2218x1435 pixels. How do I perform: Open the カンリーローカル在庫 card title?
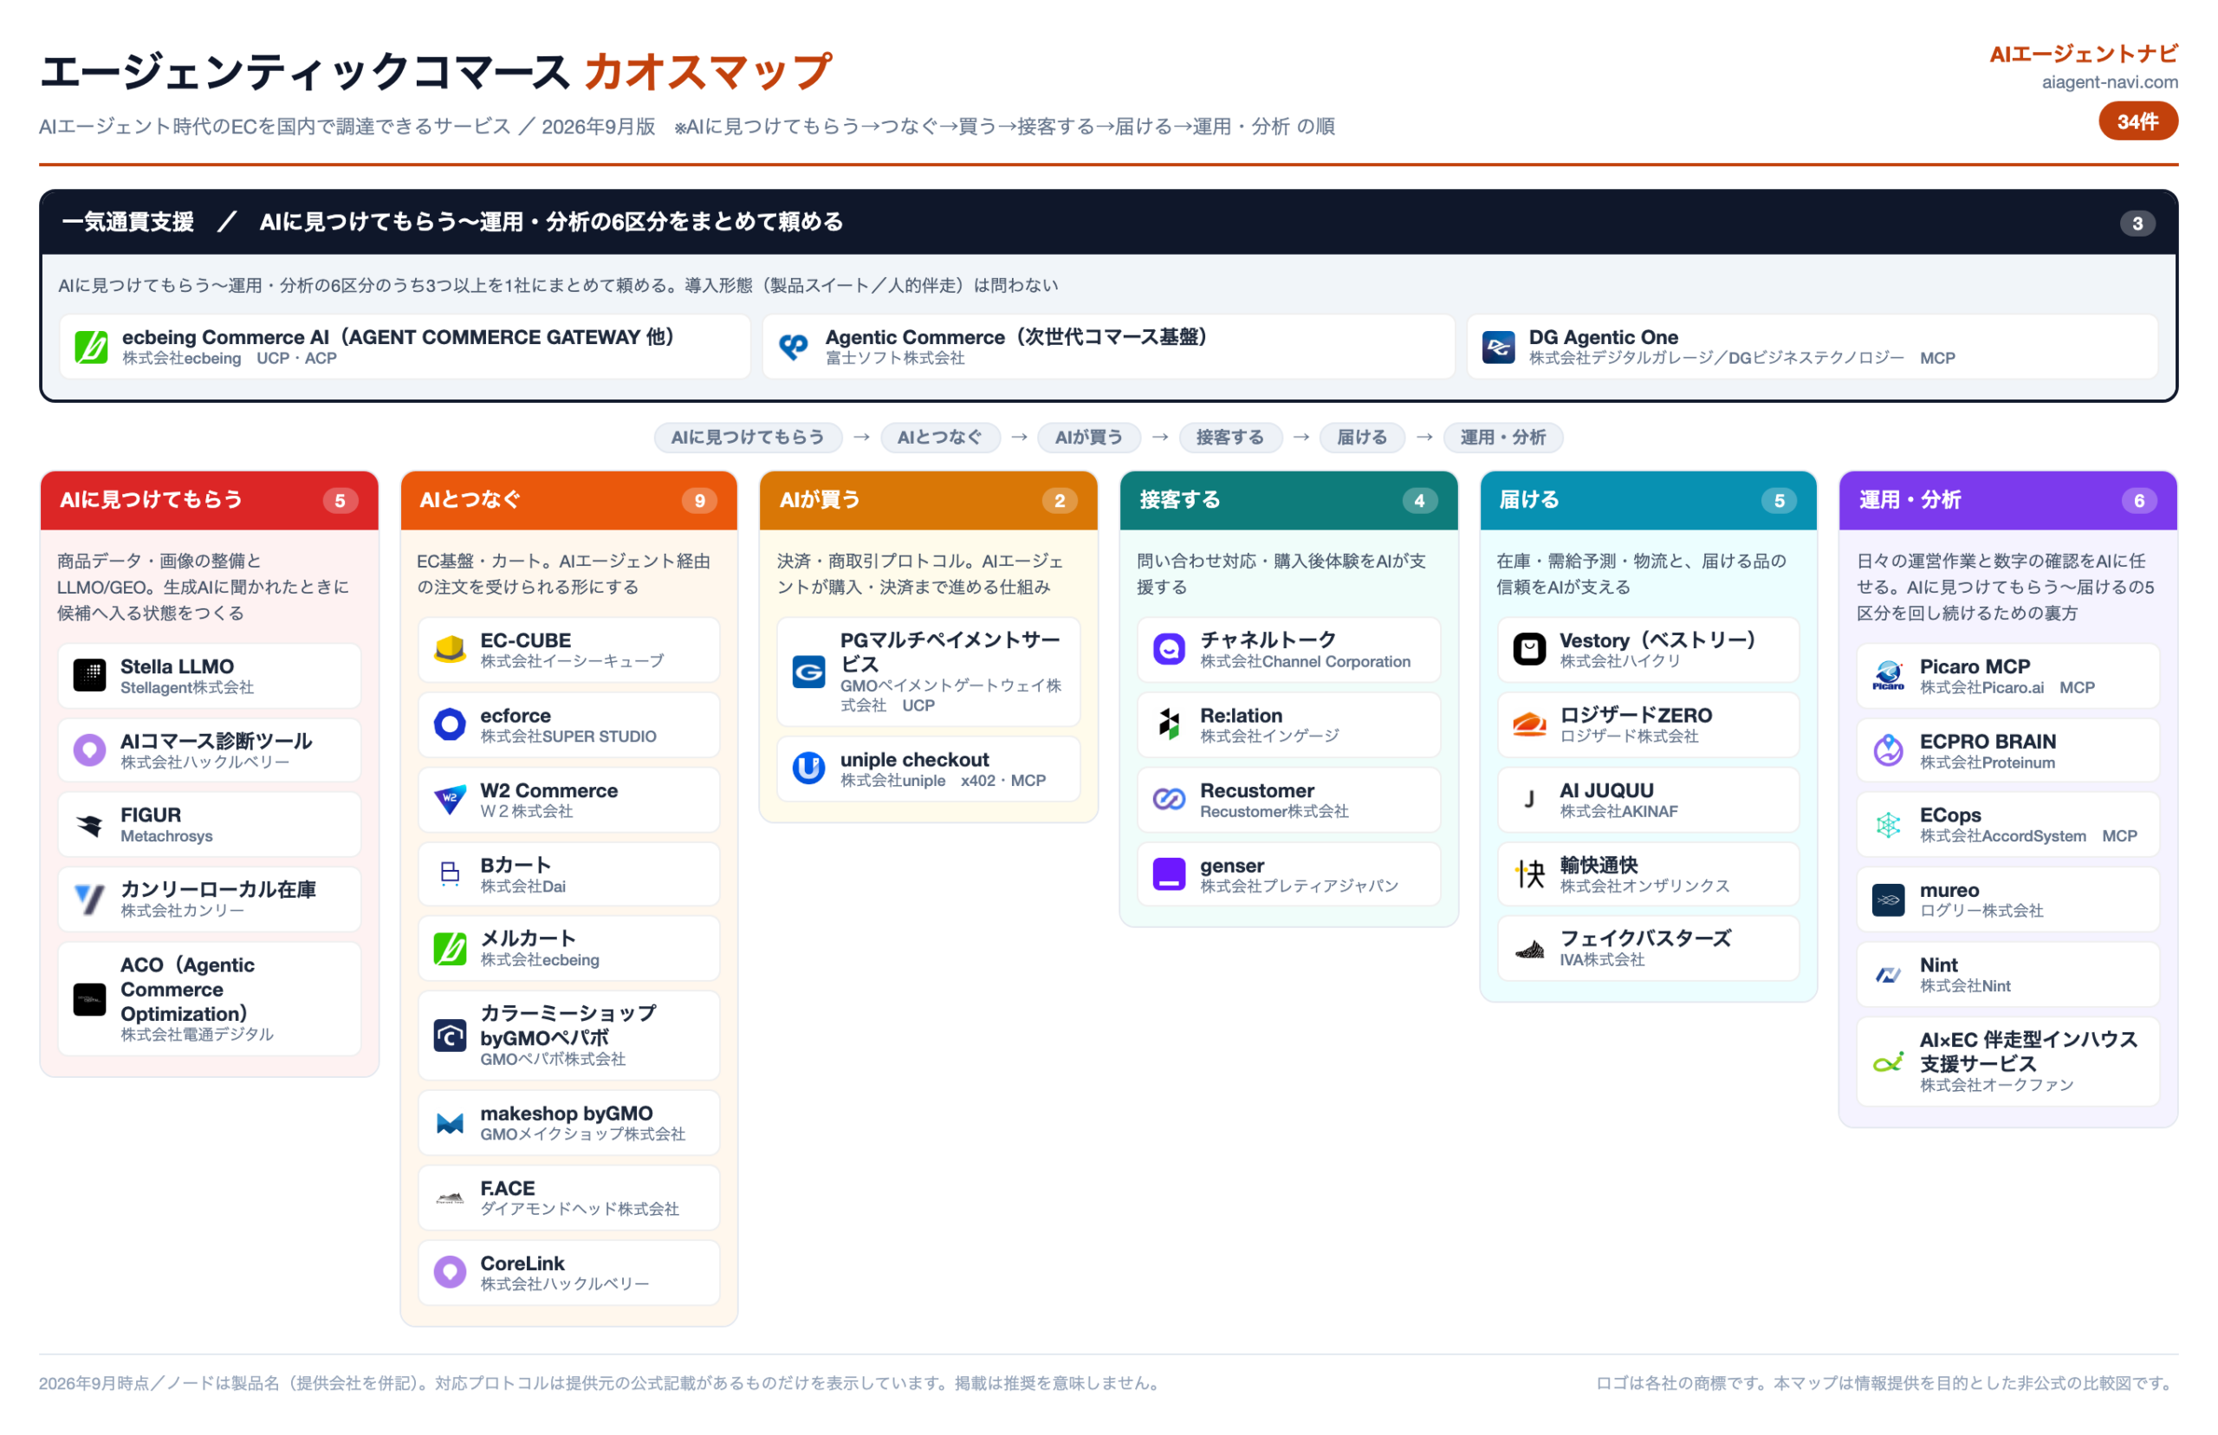click(218, 889)
